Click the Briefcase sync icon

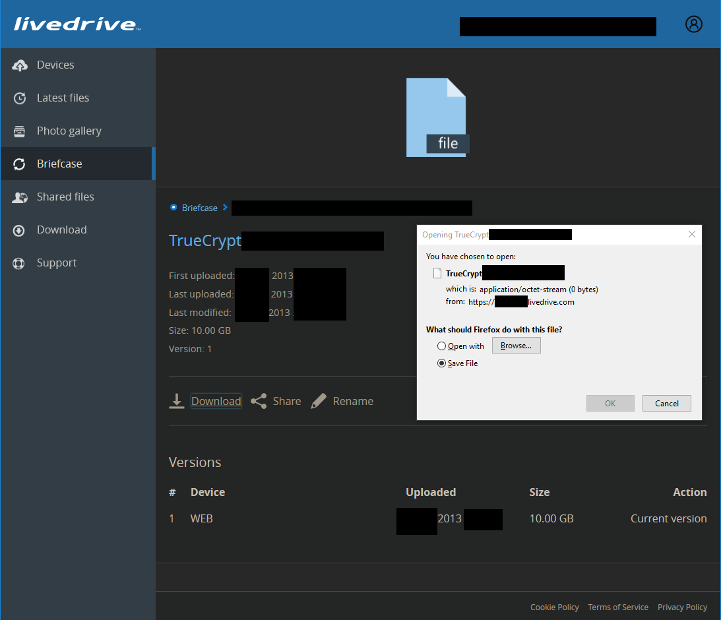(x=19, y=164)
